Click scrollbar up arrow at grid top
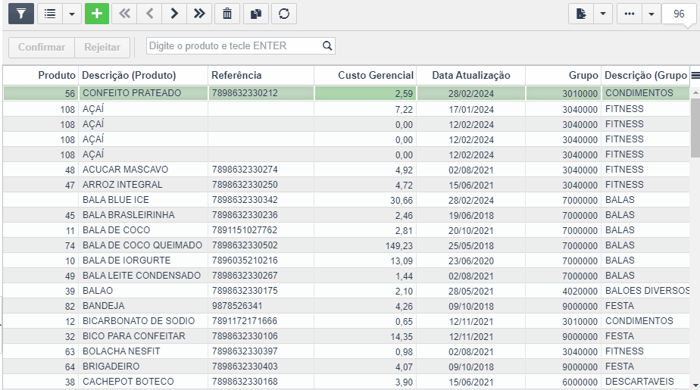 (695, 92)
